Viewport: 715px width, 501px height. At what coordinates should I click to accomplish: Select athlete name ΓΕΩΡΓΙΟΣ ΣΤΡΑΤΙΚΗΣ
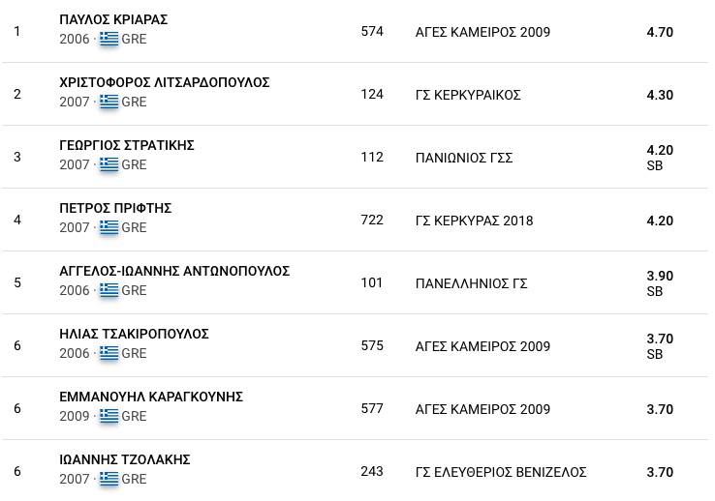pos(127,145)
